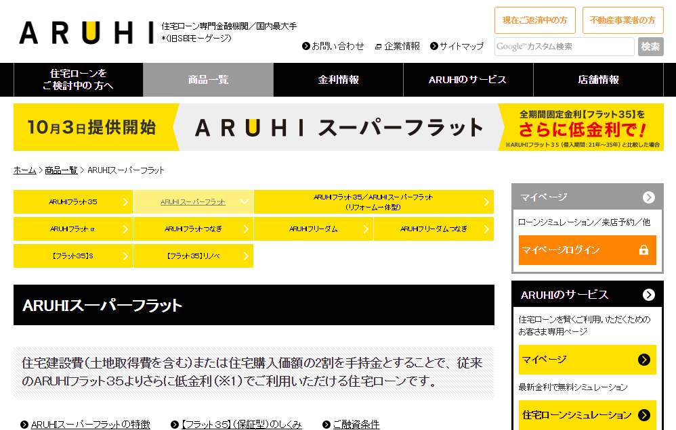Switch to the 金利情報 tab
676x430 pixels.
338,80
